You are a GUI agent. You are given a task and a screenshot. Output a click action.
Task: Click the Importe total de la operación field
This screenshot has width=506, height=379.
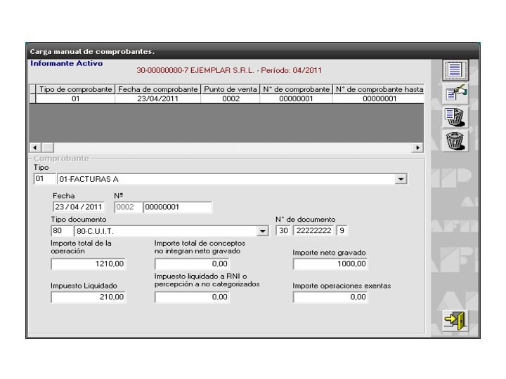tap(88, 264)
